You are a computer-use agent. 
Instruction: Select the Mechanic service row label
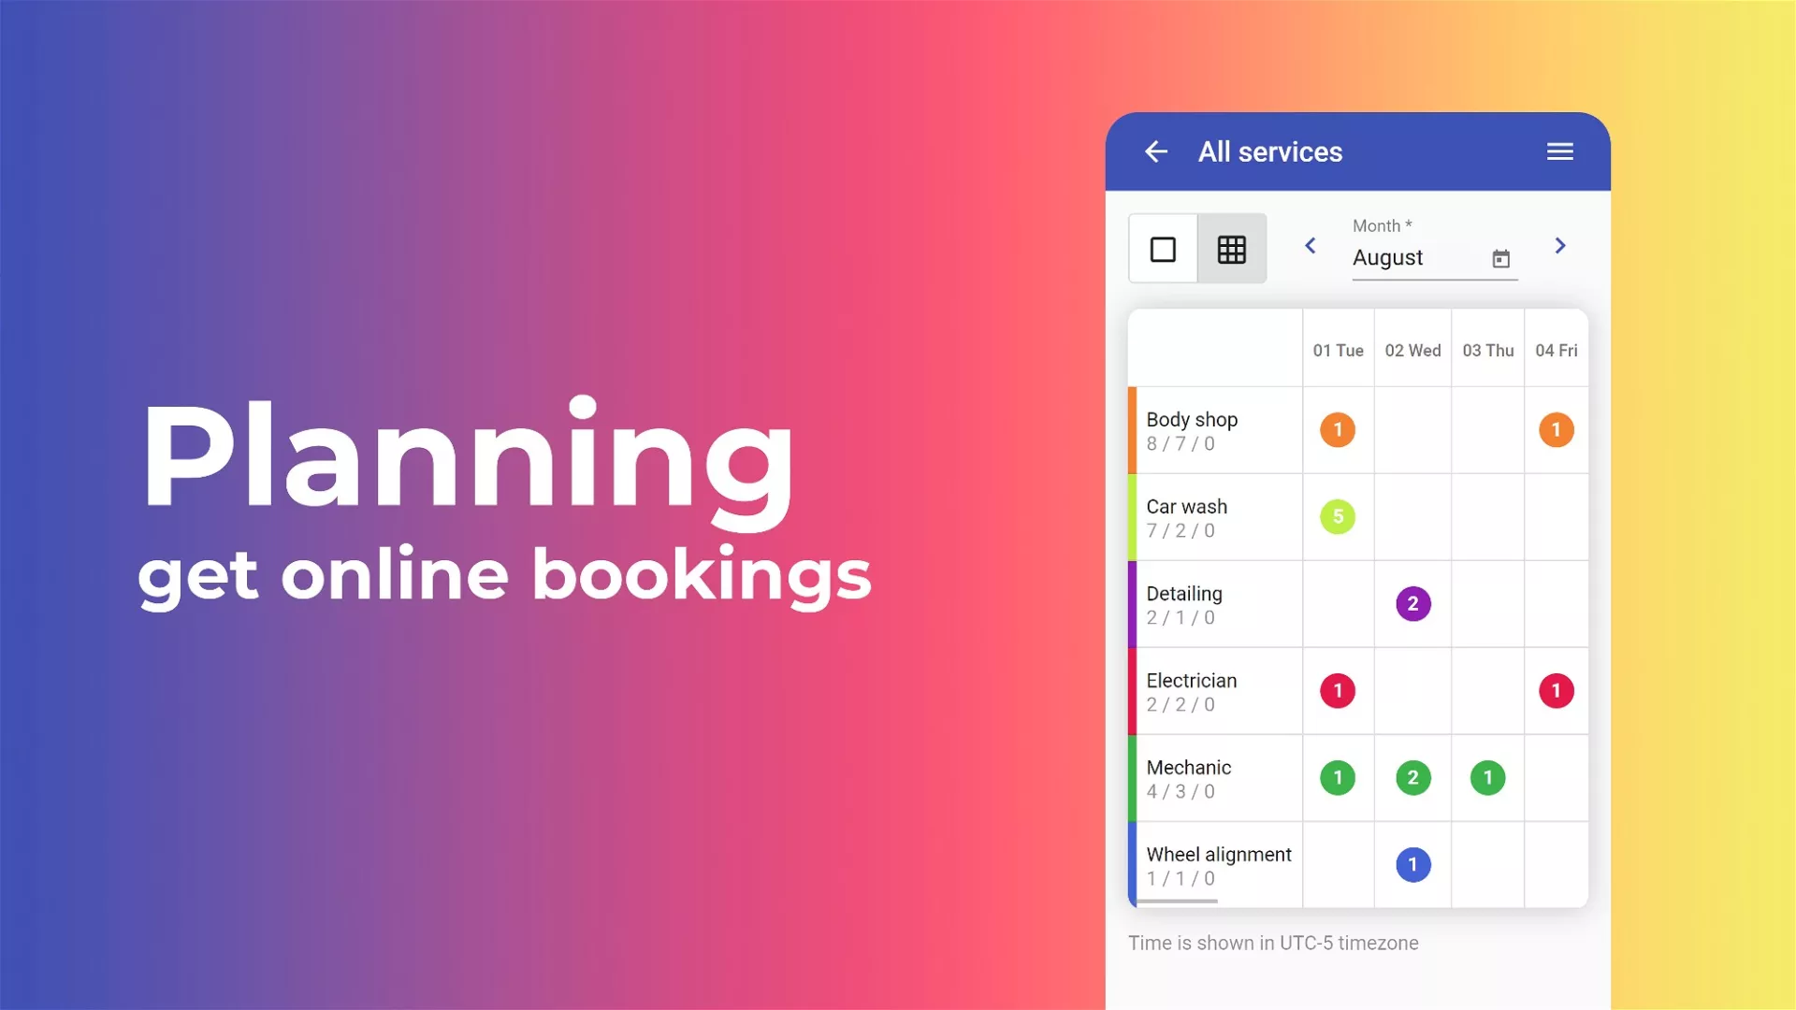tap(1189, 768)
